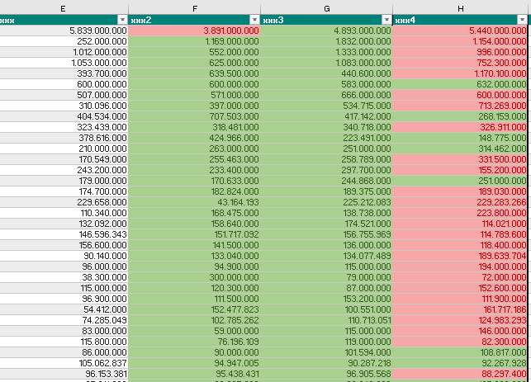
Task: Select red cell 3.891.000.000
Action: pyautogui.click(x=194, y=31)
